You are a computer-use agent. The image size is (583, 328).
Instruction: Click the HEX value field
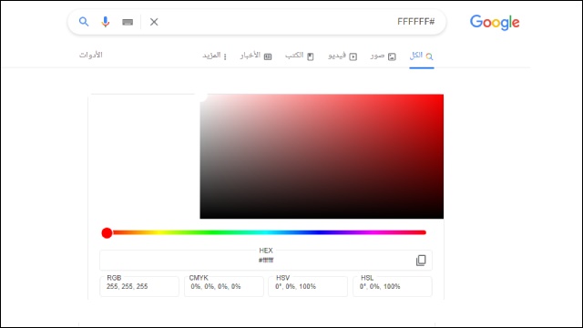pyautogui.click(x=266, y=260)
